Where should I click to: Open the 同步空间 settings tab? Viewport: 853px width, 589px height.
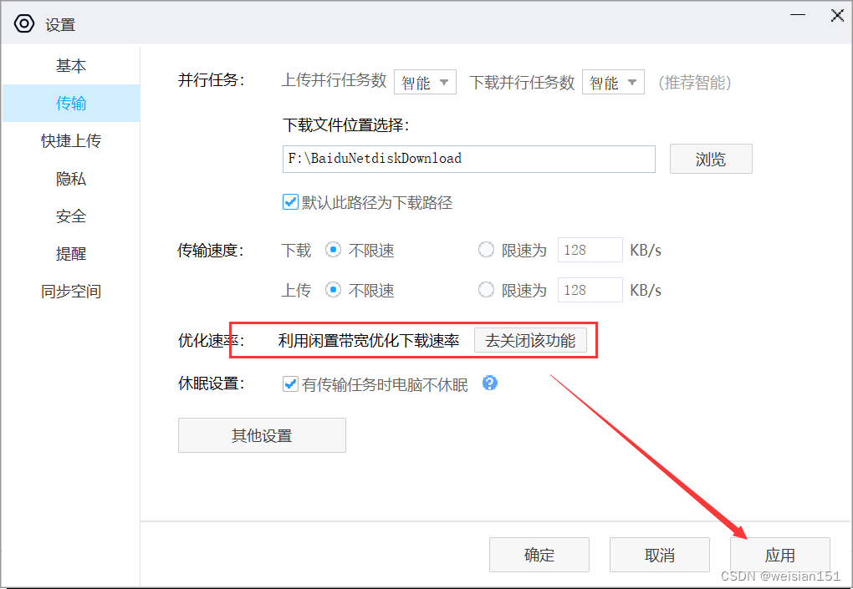[71, 292]
